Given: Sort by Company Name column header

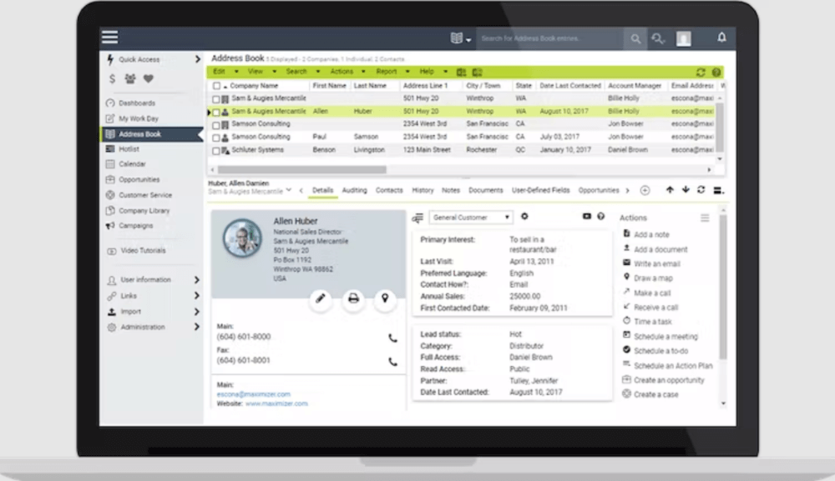Looking at the screenshot, I should pyautogui.click(x=254, y=86).
